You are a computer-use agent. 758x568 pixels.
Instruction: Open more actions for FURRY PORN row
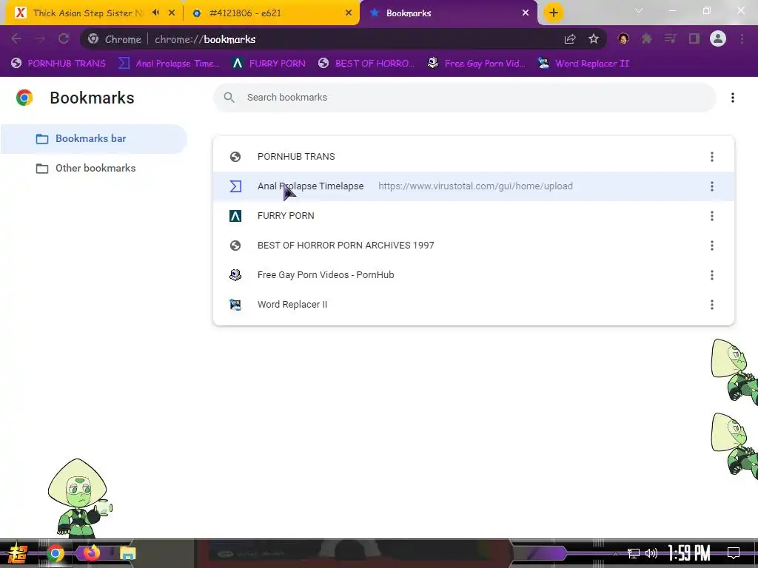pyautogui.click(x=711, y=216)
